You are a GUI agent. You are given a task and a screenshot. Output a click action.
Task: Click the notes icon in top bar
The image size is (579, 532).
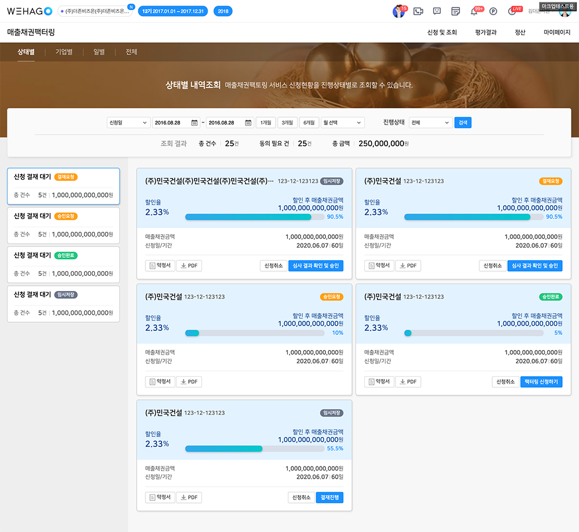[456, 11]
